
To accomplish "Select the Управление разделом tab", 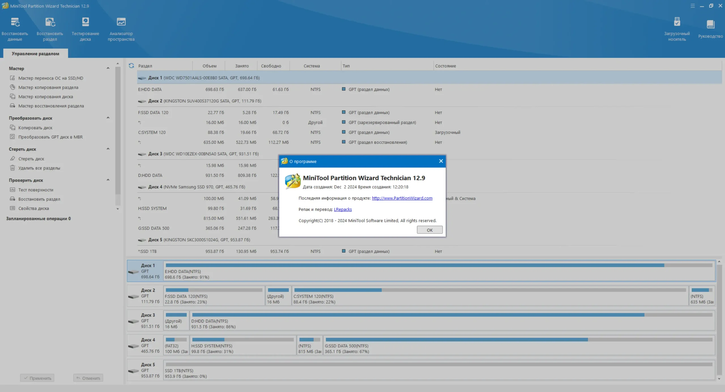I will [x=35, y=54].
